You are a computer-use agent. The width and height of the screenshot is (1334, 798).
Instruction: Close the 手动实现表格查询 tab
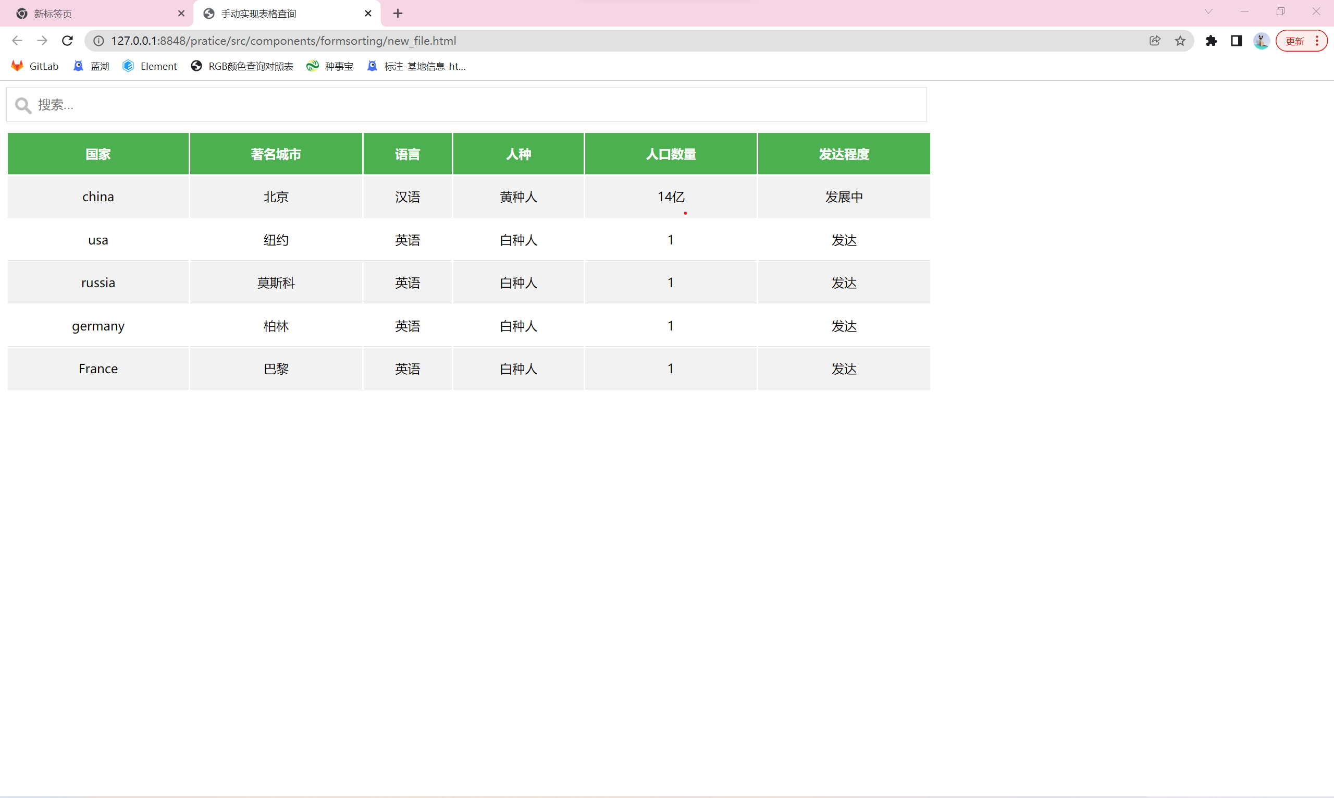point(368,14)
